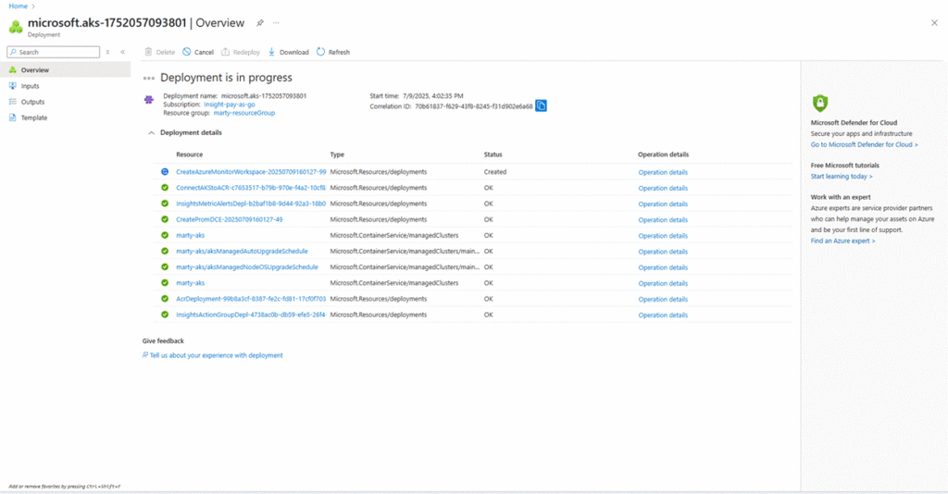
Task: Collapse the left sidebar menu
Action: (123, 52)
